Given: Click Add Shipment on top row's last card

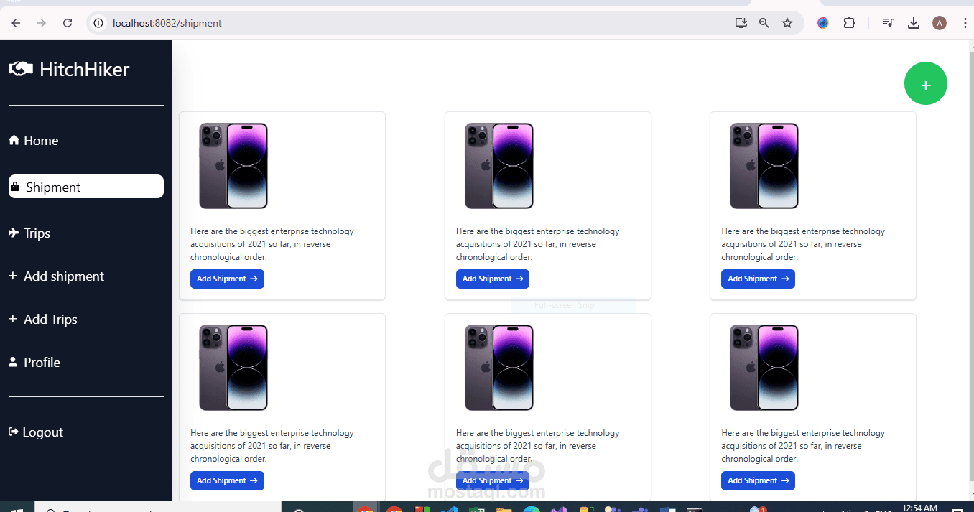Looking at the screenshot, I should click(758, 279).
